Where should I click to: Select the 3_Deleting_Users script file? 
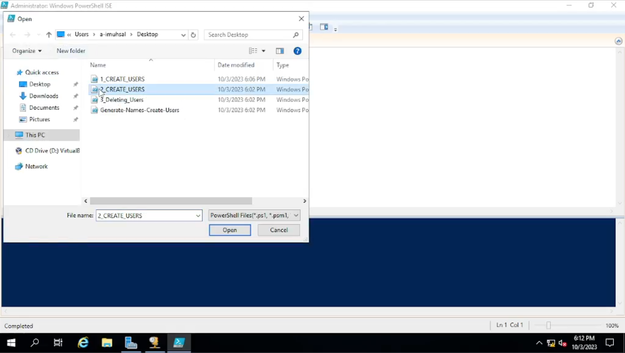(121, 100)
